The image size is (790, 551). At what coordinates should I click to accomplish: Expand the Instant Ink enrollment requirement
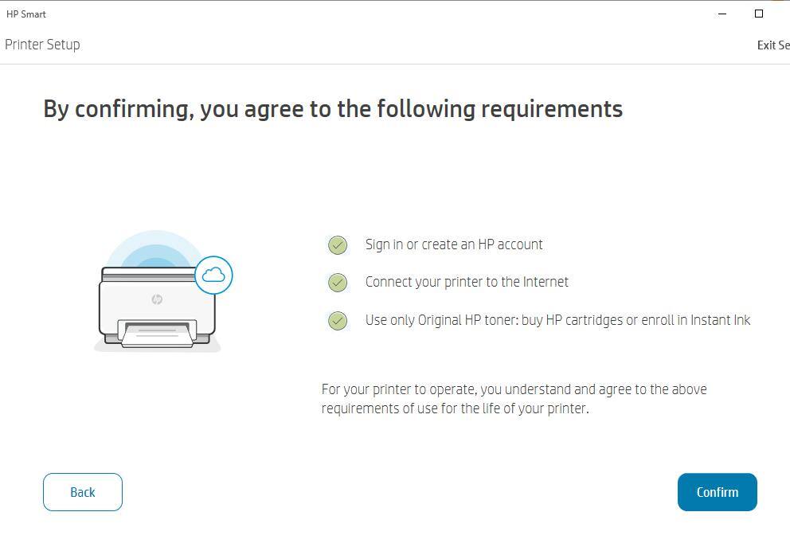click(557, 320)
